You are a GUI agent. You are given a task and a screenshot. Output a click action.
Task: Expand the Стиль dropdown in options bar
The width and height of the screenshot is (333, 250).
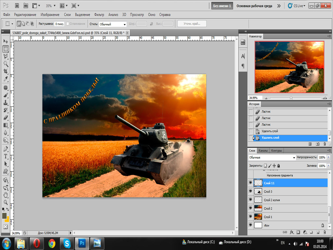point(113,24)
